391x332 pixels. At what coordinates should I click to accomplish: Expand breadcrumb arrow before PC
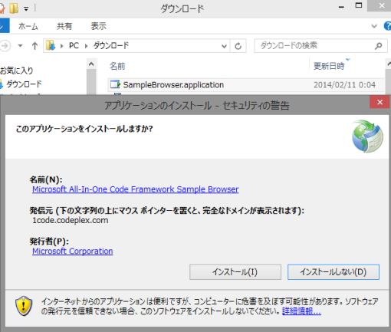click(x=62, y=46)
